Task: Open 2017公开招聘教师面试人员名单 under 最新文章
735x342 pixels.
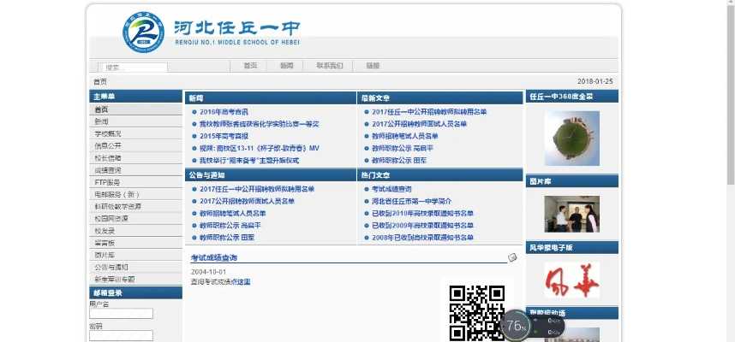Action: tap(420, 124)
